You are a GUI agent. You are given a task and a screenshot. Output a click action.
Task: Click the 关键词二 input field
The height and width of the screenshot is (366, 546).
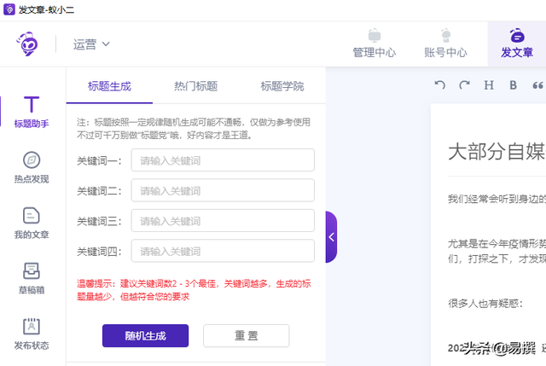(x=223, y=190)
